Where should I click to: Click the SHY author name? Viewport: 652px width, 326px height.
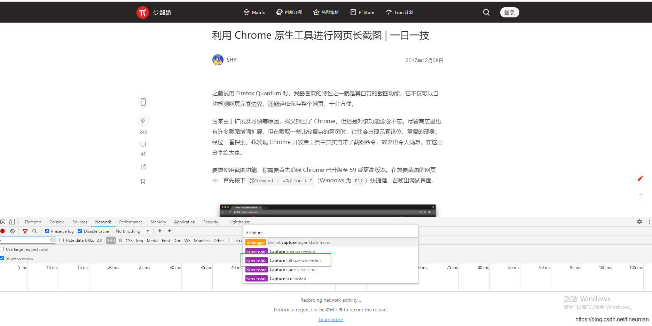click(x=231, y=60)
